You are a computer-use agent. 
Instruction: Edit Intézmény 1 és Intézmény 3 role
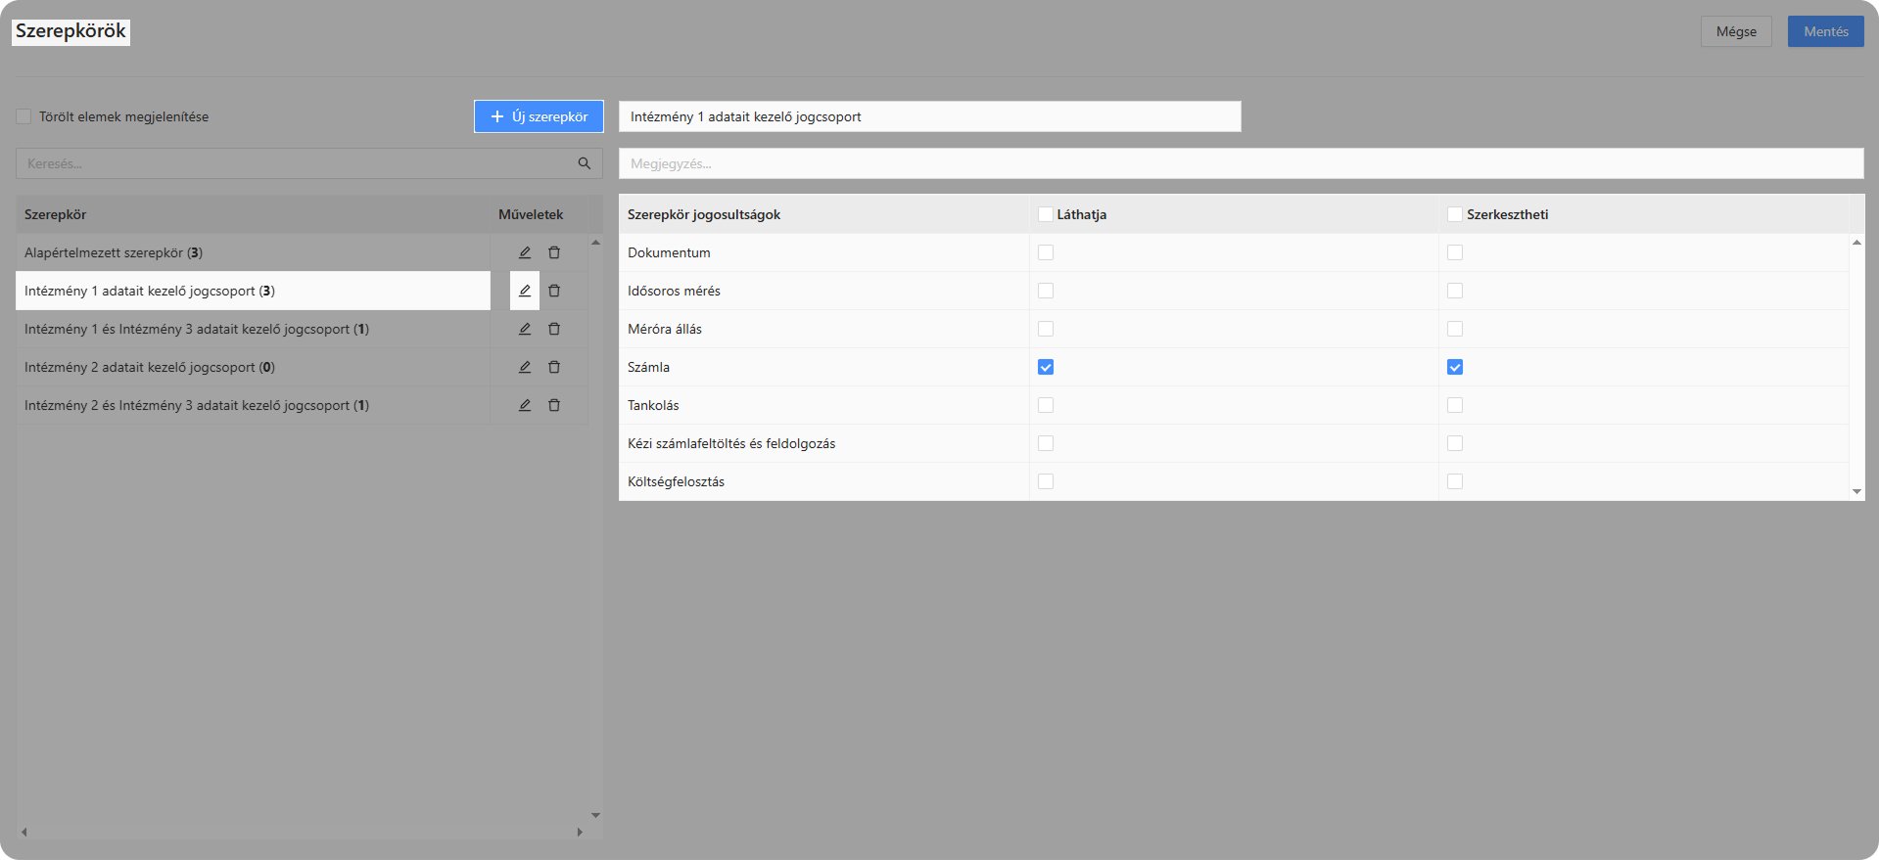pos(525,329)
